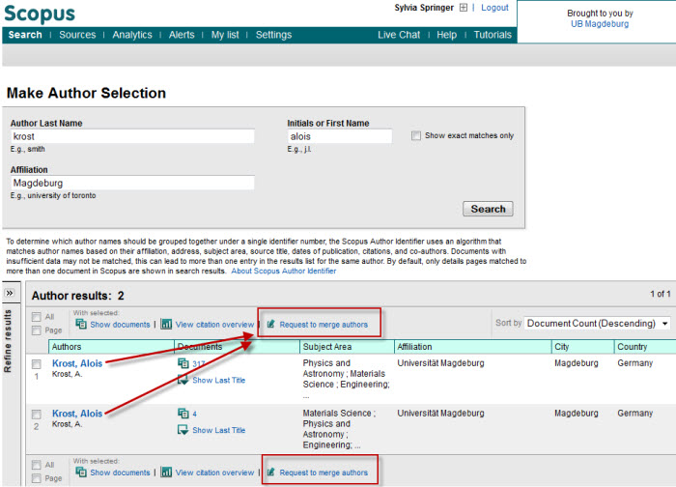Click bottom Request to merge authors icon

click(270, 472)
